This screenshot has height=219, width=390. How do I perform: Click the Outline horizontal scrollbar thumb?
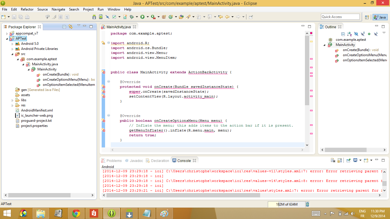346,150
